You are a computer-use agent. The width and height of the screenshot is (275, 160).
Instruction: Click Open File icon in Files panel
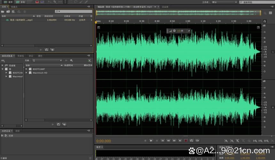click(x=3, y=12)
